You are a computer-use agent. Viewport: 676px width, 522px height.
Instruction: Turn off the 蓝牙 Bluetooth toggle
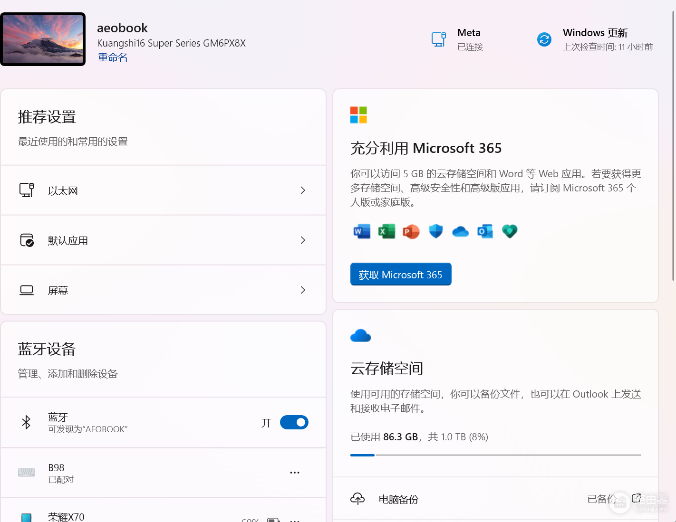click(294, 422)
